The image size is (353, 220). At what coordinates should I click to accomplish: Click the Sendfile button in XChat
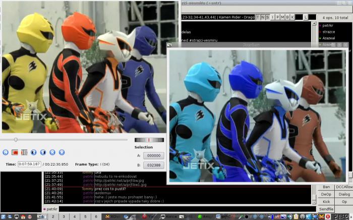(x=326, y=209)
